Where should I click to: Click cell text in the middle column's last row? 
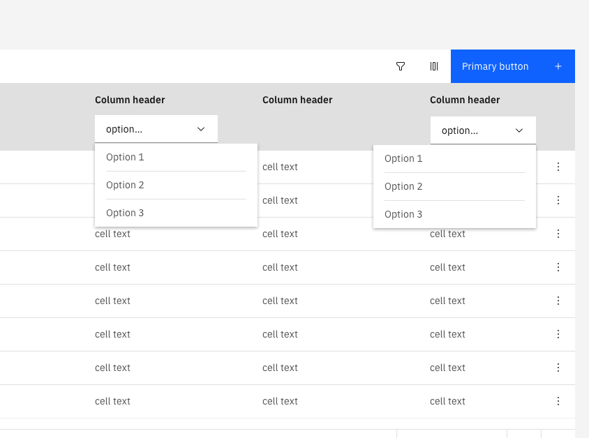point(280,401)
